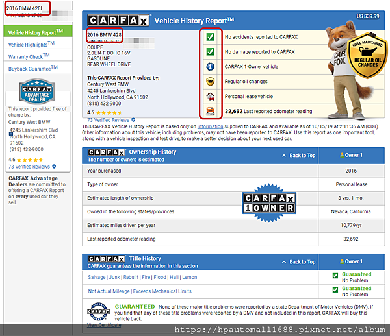Open the Fire title link
The image size is (390, 336).
(x=146, y=277)
